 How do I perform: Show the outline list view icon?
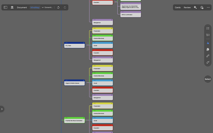[x=208, y=28]
